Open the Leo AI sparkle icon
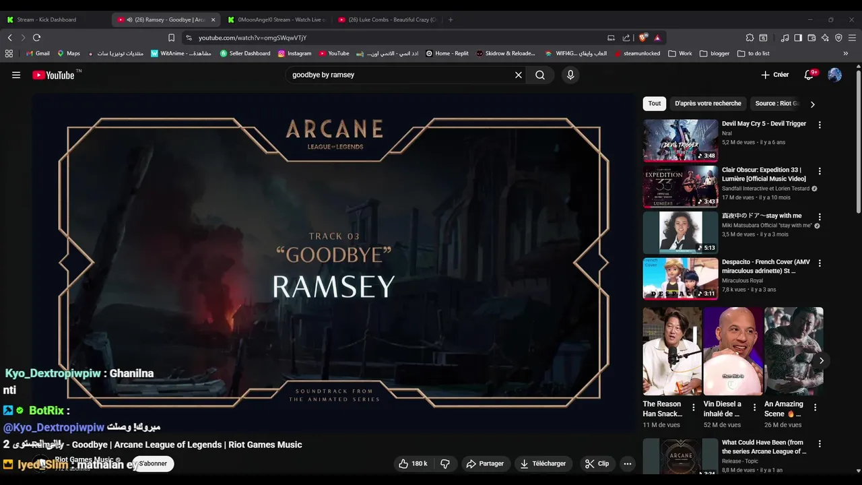The width and height of the screenshot is (862, 485). tap(825, 38)
